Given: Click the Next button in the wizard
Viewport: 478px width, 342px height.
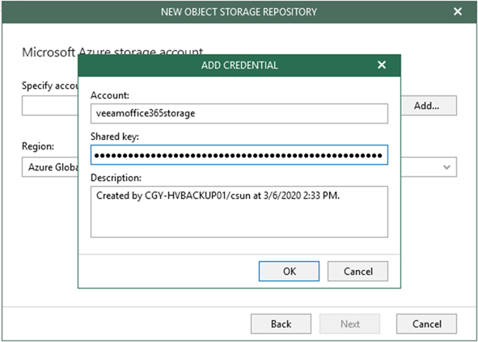Looking at the screenshot, I should [349, 323].
